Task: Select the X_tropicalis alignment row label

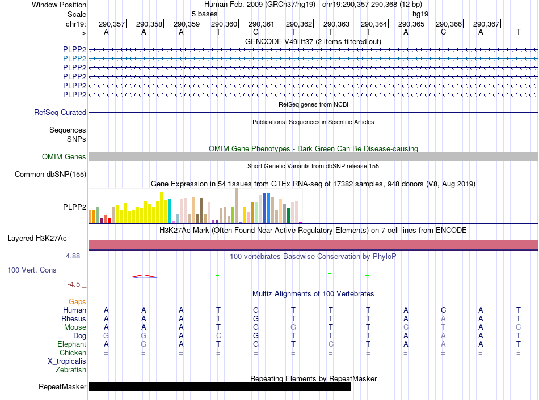Action: click(67, 361)
